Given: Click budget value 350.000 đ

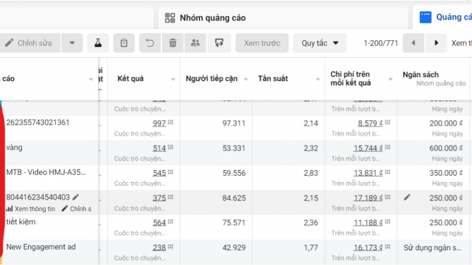Looking at the screenshot, I should pyautogui.click(x=446, y=173).
